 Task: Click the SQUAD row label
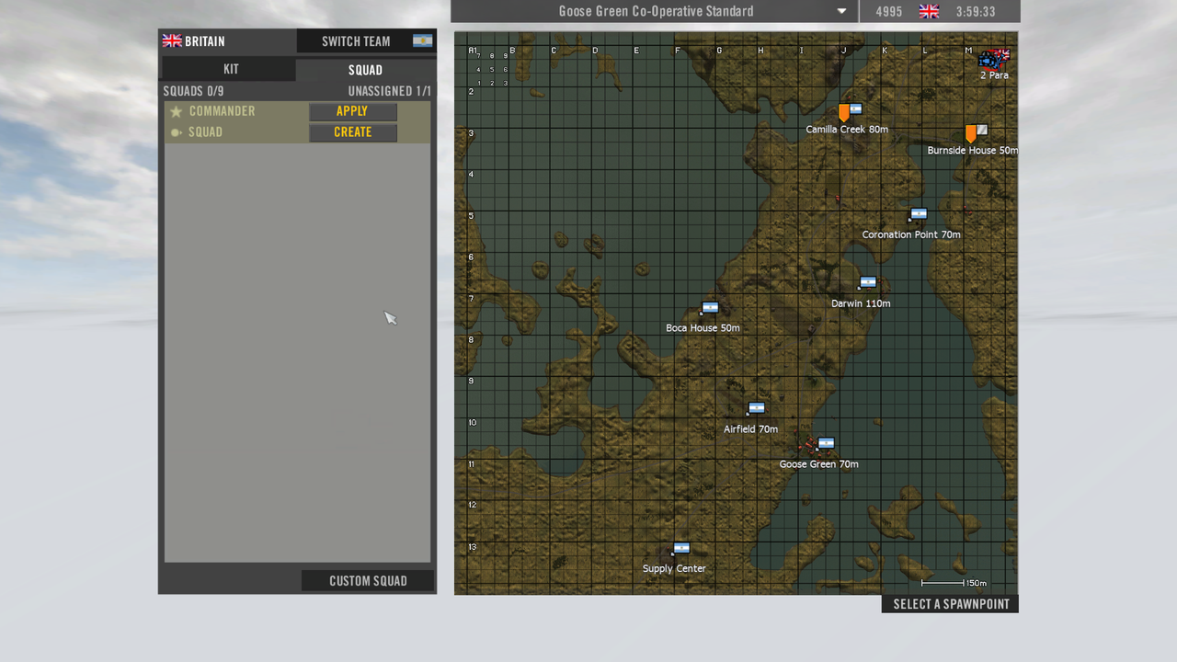(x=205, y=132)
